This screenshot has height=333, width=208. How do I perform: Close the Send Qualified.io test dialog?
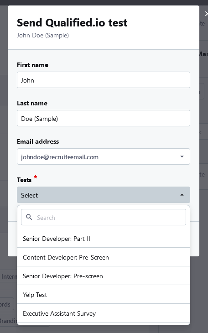[x=206, y=14]
